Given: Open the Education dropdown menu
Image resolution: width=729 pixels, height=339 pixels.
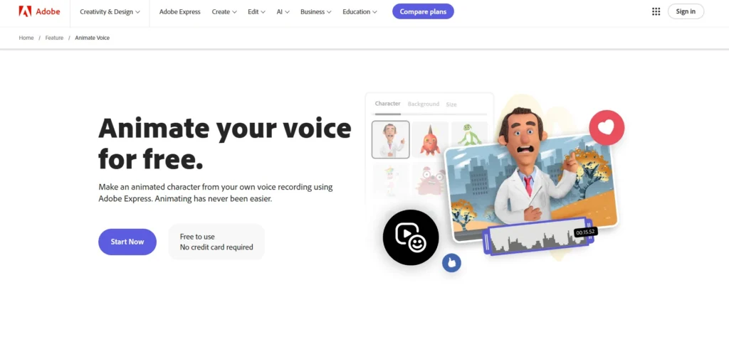Looking at the screenshot, I should [x=360, y=11].
